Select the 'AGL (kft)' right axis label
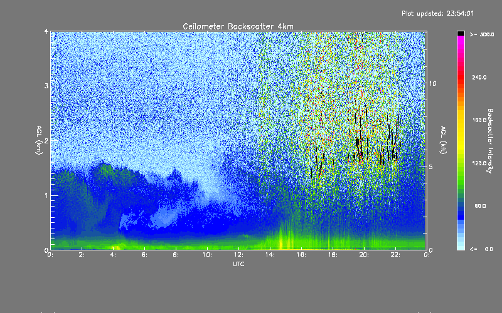The width and height of the screenshot is (502, 313). pos(443,140)
